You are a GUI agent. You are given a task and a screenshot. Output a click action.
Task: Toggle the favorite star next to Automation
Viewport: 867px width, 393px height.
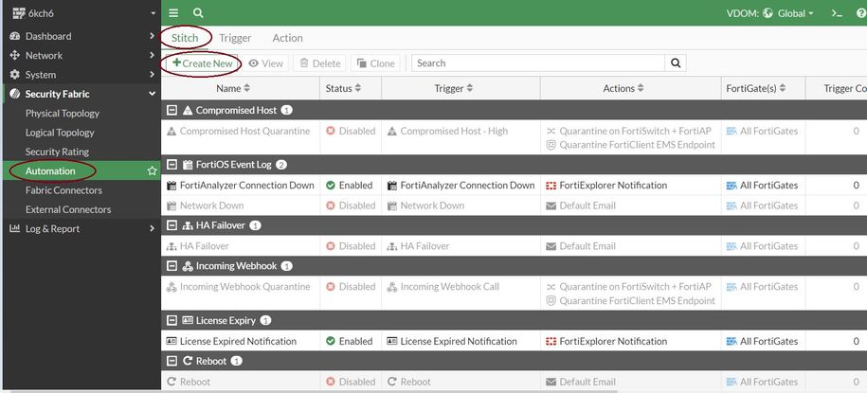152,171
